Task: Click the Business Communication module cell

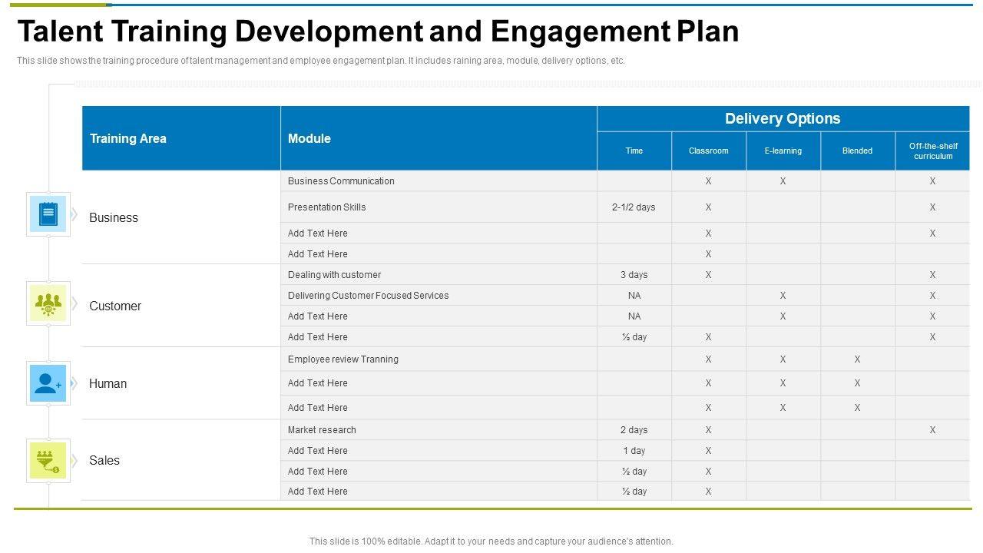Action: click(x=439, y=181)
